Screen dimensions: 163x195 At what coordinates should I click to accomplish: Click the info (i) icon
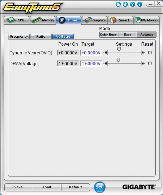pos(140,4)
